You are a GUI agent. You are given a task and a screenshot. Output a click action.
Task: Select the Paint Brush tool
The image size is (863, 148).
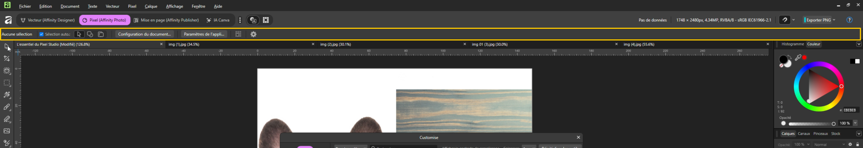tap(7, 107)
